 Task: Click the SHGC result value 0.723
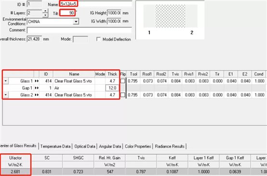point(78,172)
